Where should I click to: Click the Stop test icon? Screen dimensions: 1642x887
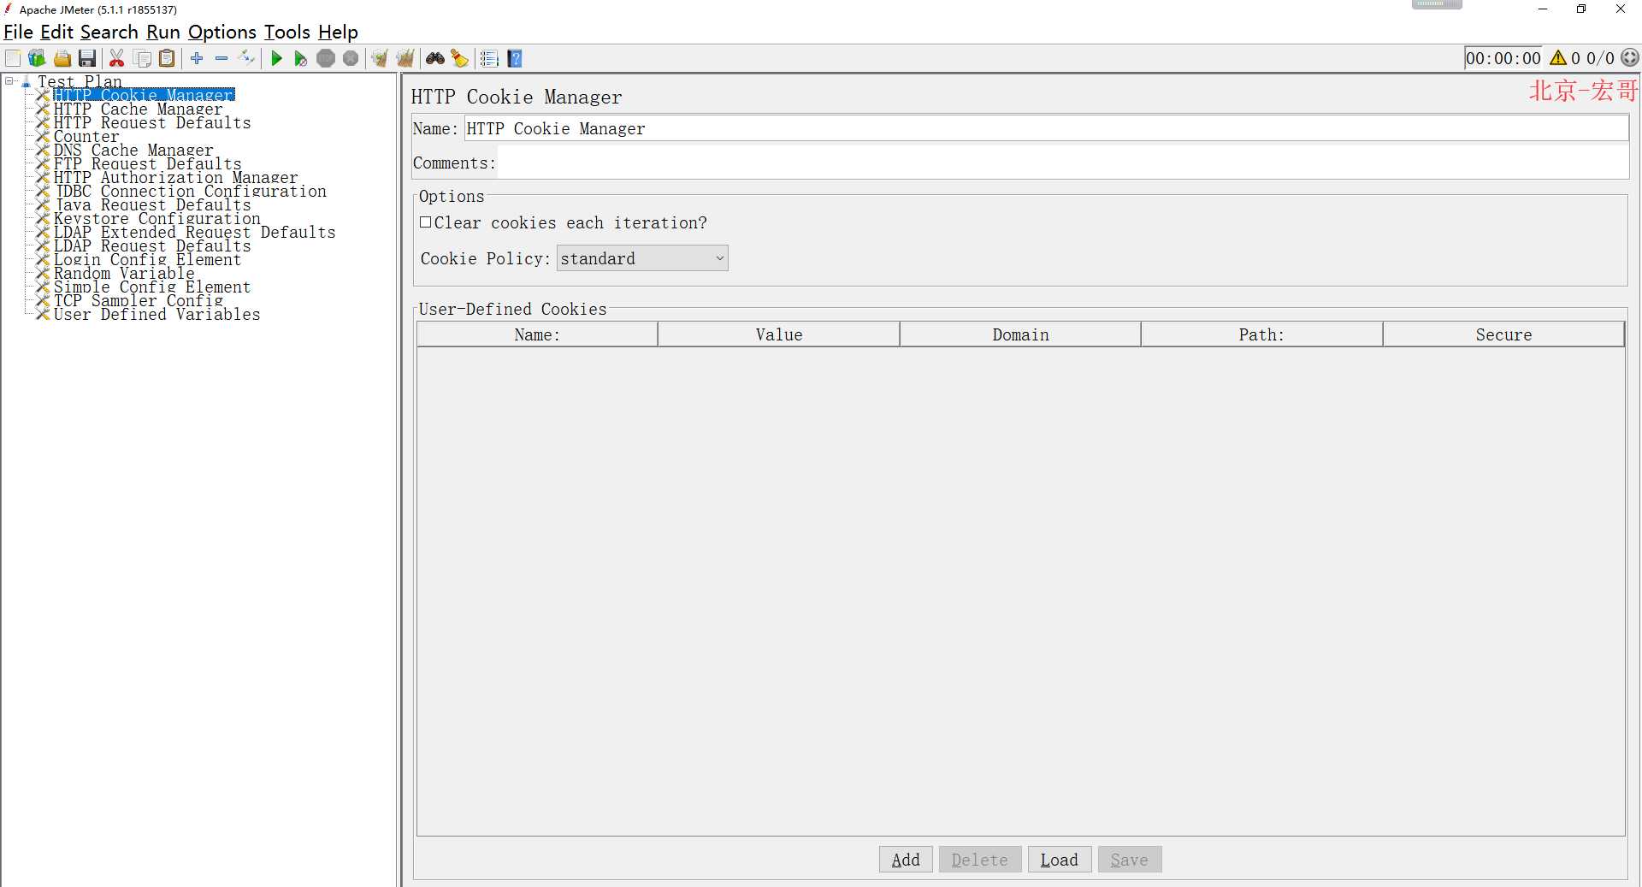(x=326, y=58)
